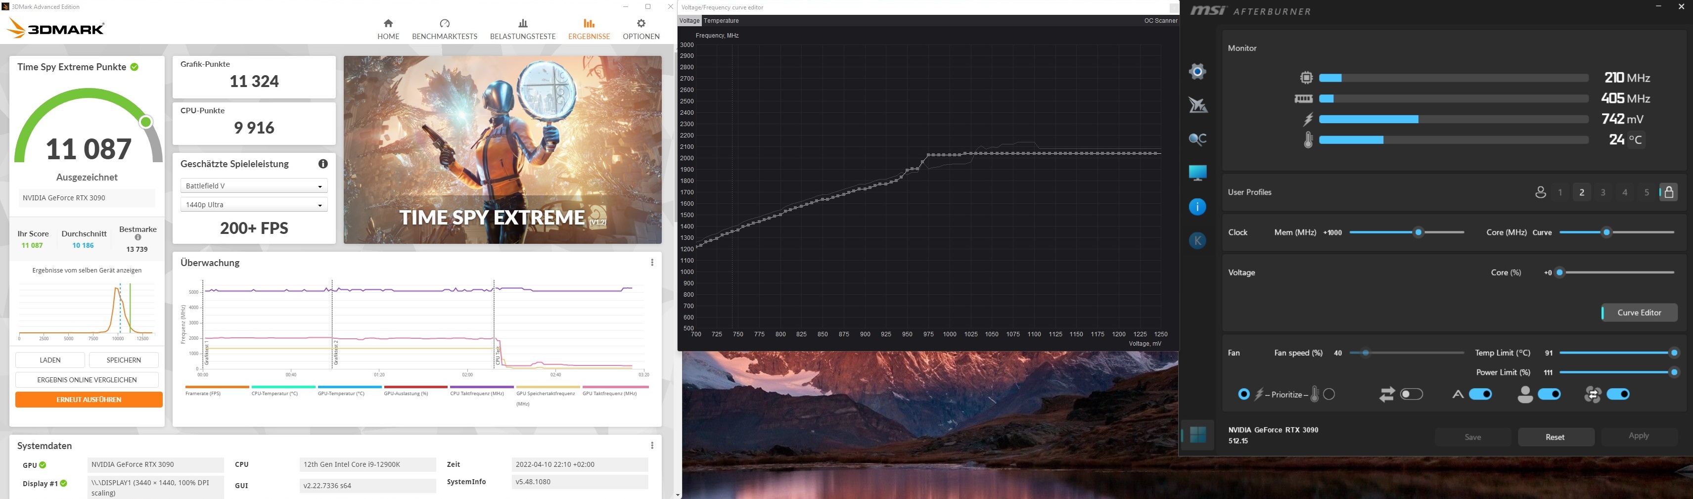
Task: Select user profile 3 in Afterburner
Action: (1603, 193)
